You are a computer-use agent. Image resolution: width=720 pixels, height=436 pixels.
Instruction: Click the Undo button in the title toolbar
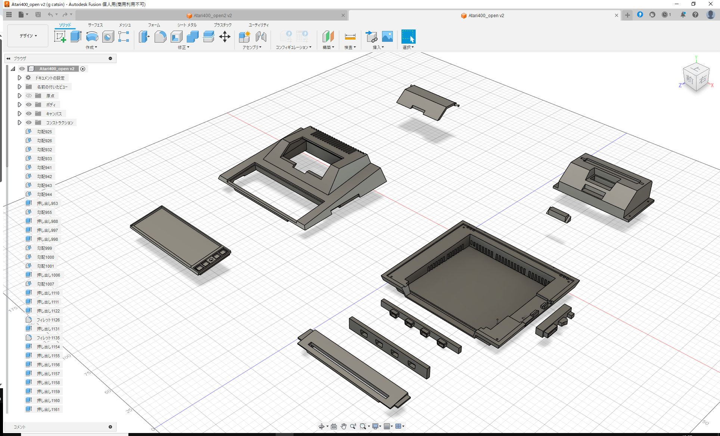click(51, 14)
